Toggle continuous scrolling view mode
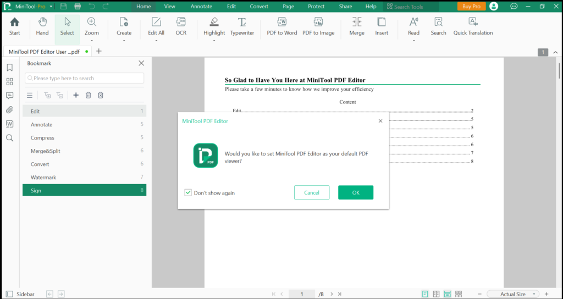This screenshot has height=299, width=563. click(448, 294)
